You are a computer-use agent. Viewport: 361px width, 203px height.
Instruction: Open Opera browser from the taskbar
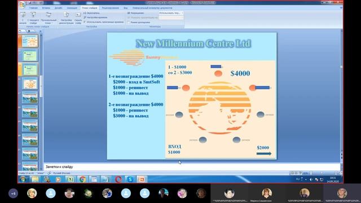pos(118,179)
